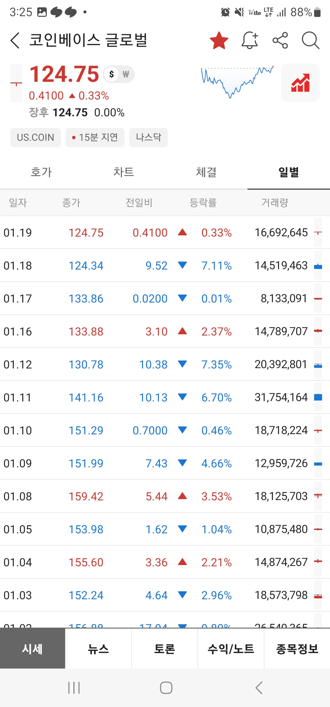Switch to the 체결 tab
This screenshot has height=707, width=330.
(206, 172)
